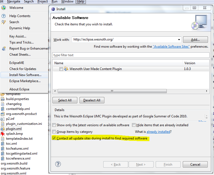Click the software list right scroll arrow
The width and height of the screenshot is (214, 175).
pos(207,91)
